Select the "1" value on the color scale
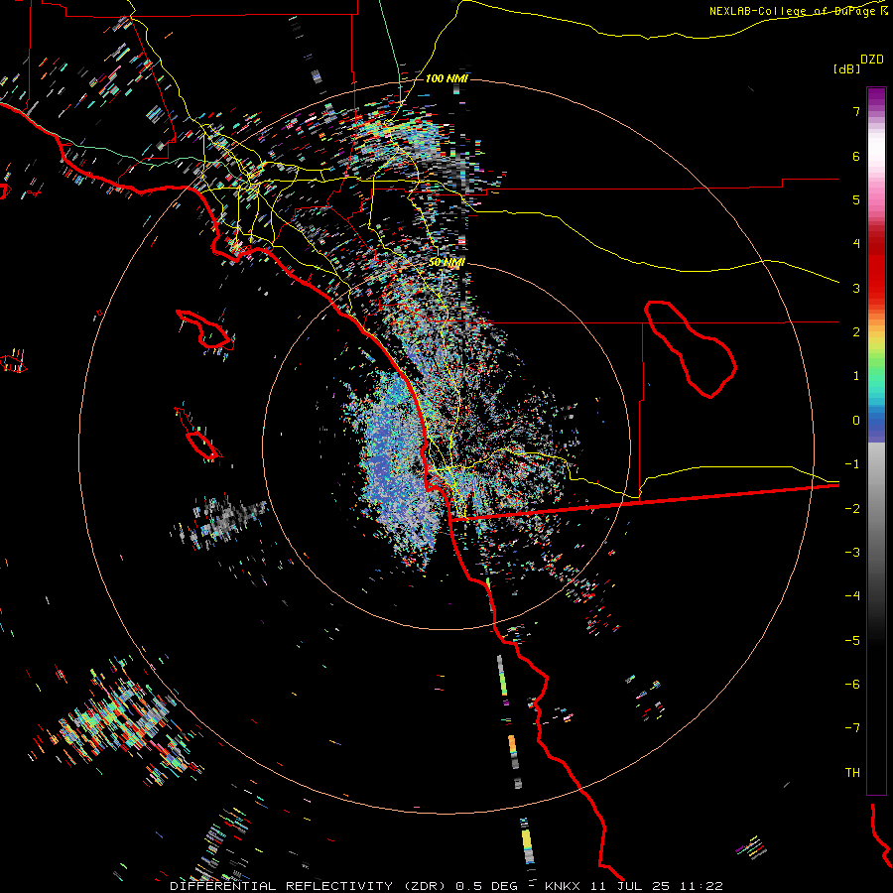 point(856,376)
